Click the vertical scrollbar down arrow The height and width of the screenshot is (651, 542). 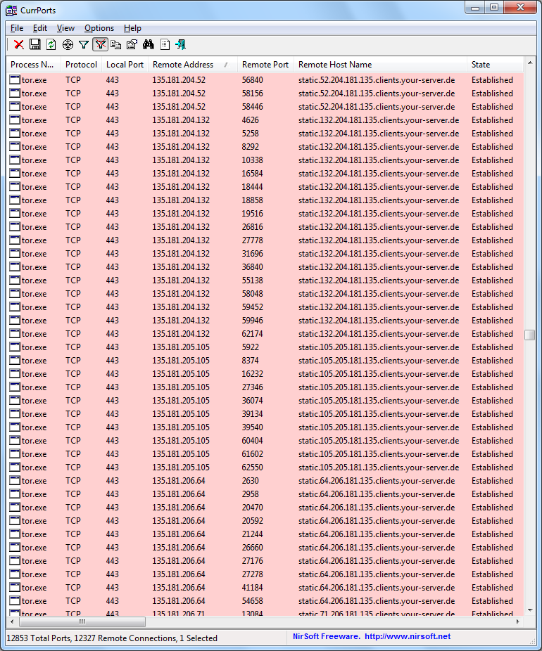pos(529,610)
